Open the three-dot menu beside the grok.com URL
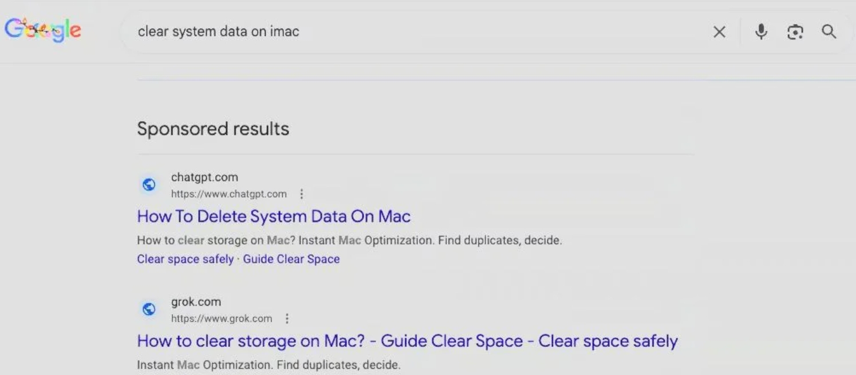This screenshot has height=375, width=856. 287,319
